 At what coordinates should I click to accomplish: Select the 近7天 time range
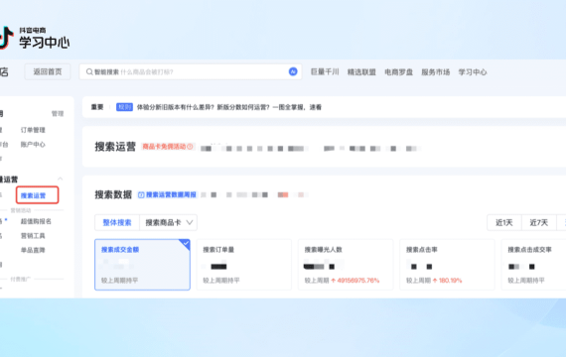pyautogui.click(x=538, y=222)
